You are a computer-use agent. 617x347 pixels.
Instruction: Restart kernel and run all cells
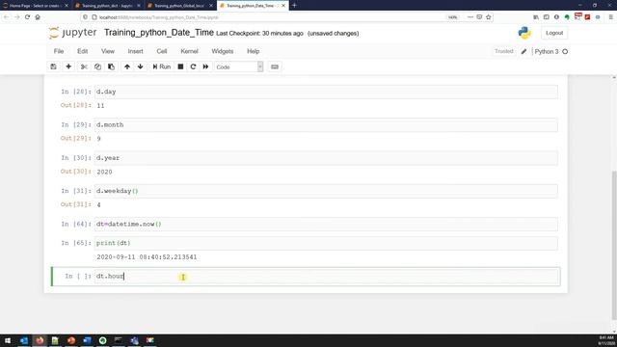[205, 67]
